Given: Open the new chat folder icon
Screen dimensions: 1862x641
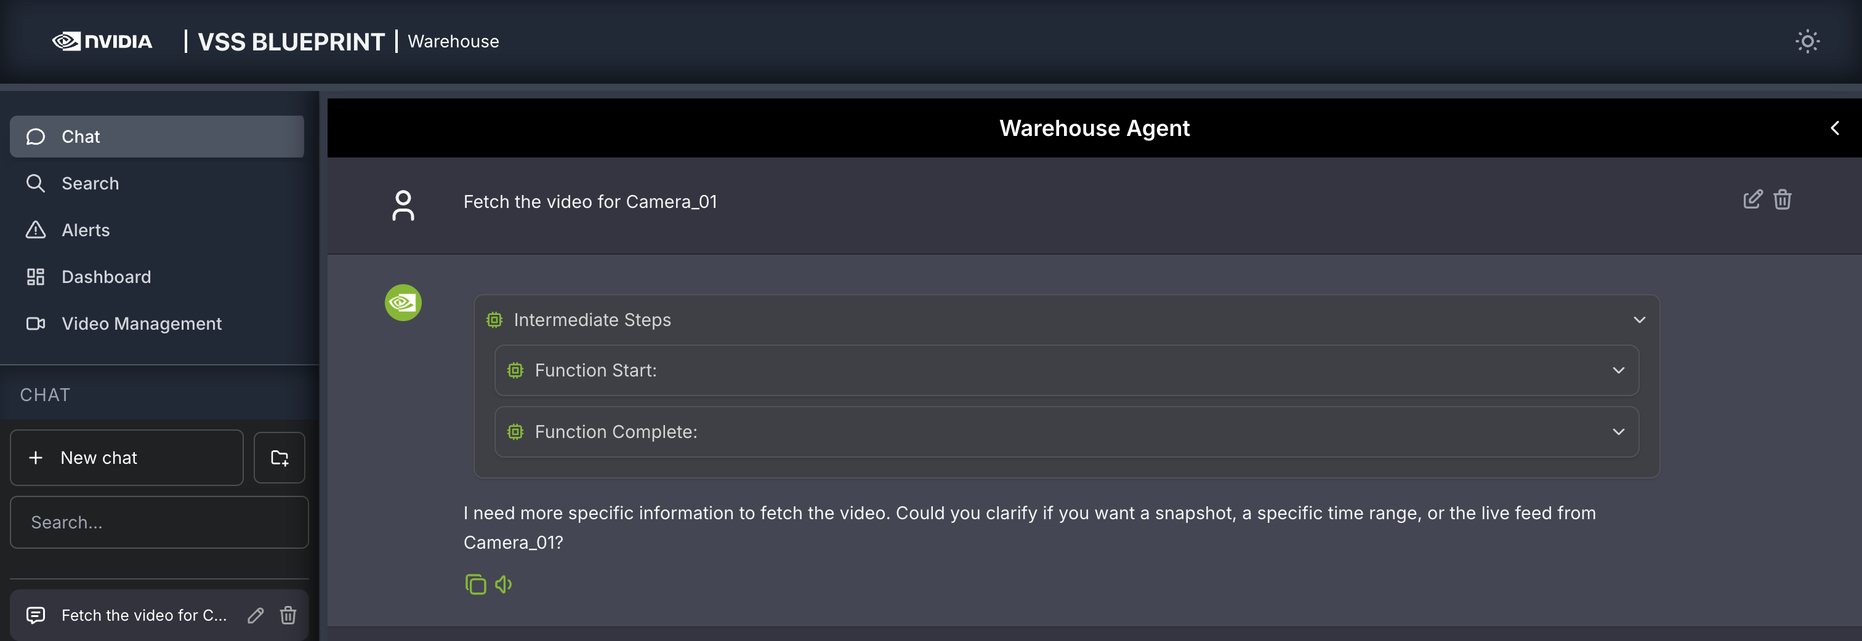Looking at the screenshot, I should (279, 457).
